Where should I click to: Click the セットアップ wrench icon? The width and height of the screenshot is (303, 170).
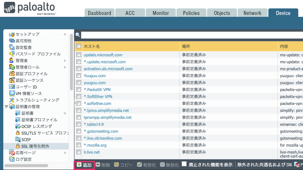(12, 34)
